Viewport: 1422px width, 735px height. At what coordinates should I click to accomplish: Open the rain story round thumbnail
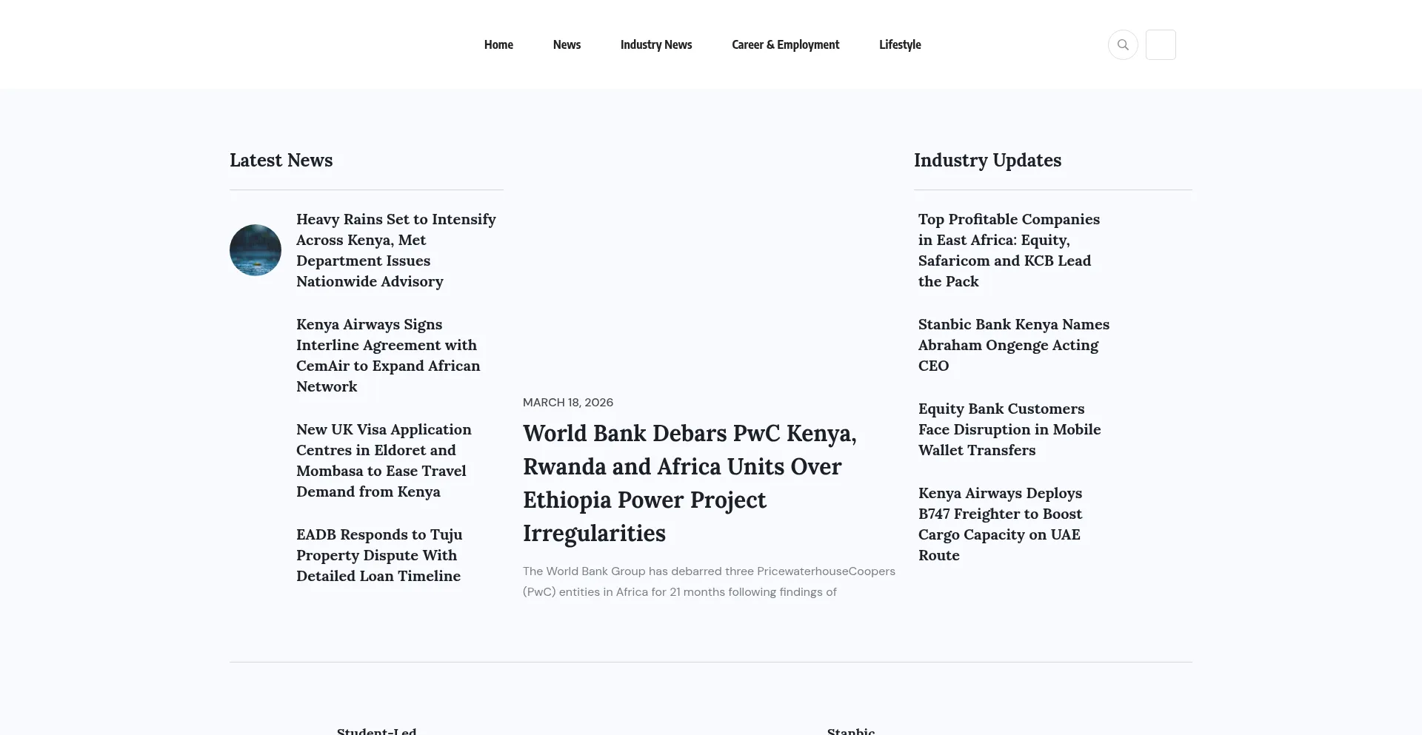(256, 250)
